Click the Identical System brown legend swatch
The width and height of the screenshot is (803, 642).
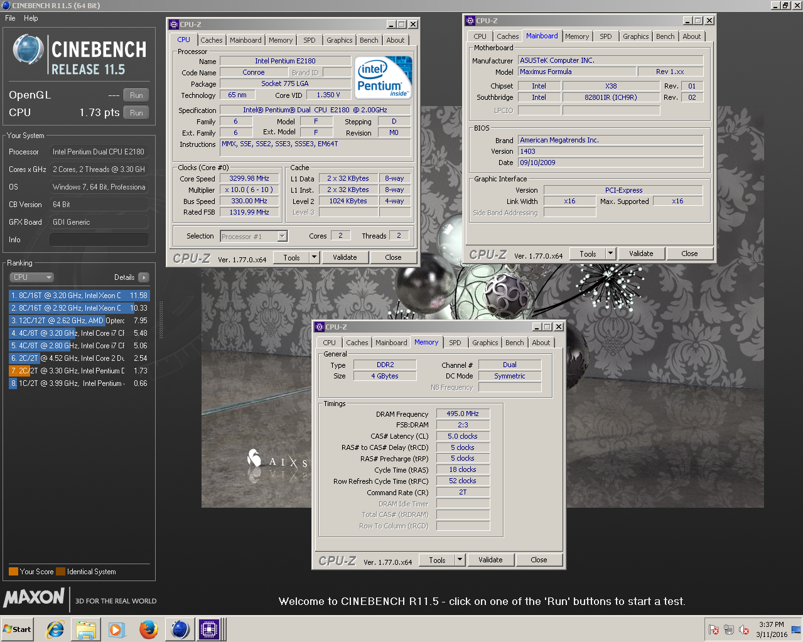tap(60, 572)
